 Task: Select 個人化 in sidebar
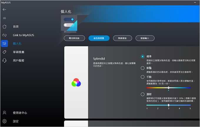[17, 43]
